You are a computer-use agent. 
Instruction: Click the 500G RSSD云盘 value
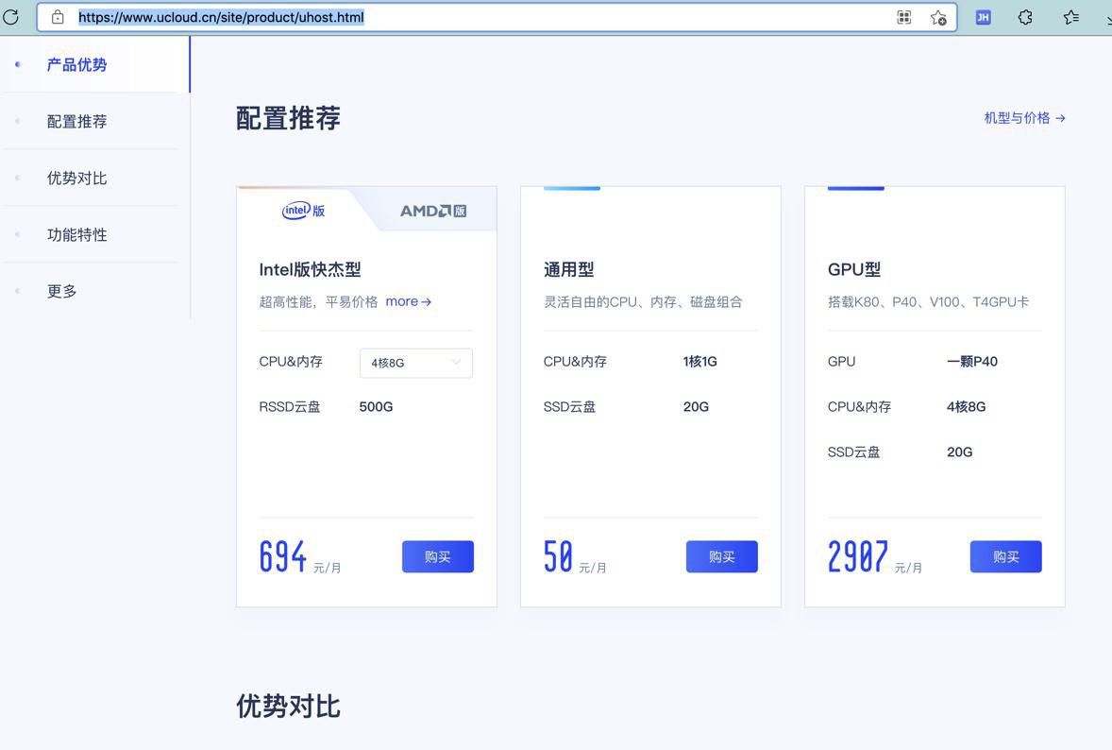pyautogui.click(x=376, y=406)
